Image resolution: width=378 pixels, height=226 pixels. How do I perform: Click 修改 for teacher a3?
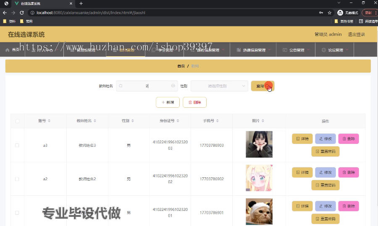[325, 139]
